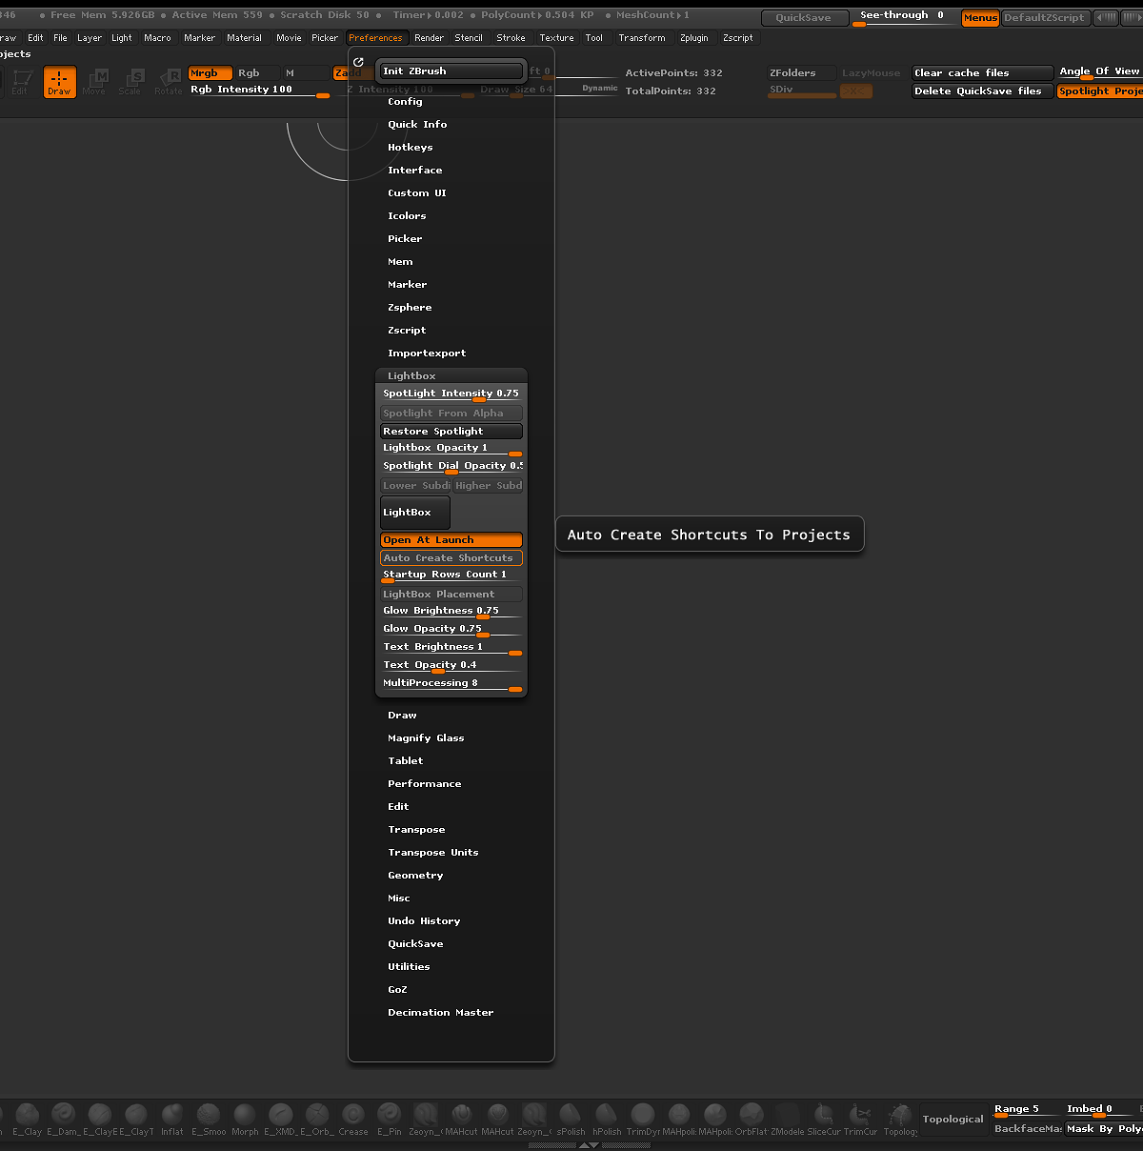Screen dimensions: 1143x1151
Task: Toggle the Mrgb channel button
Action: click(210, 73)
